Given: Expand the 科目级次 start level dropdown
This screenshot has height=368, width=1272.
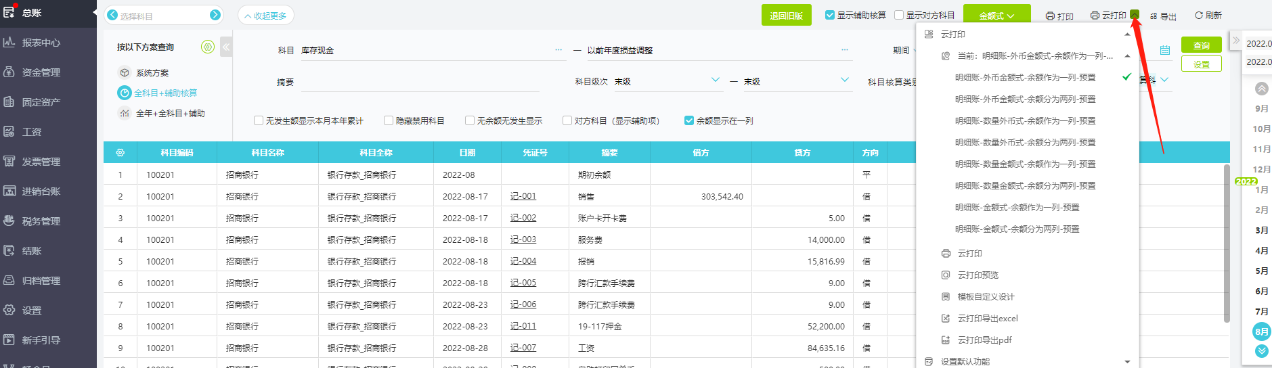Looking at the screenshot, I should (716, 80).
